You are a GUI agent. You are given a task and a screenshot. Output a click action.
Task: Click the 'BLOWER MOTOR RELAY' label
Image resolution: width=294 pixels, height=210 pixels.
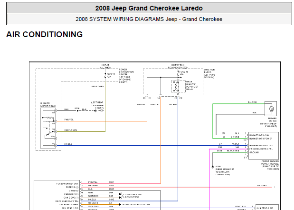48,105
